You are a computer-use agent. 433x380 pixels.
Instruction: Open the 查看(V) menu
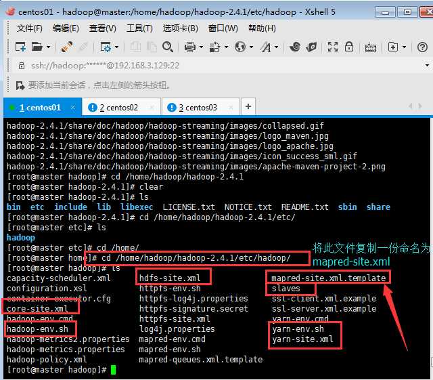102,28
